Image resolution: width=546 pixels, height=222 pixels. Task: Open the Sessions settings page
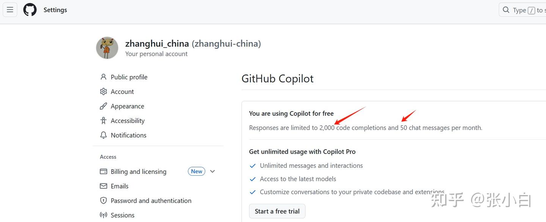pos(122,215)
